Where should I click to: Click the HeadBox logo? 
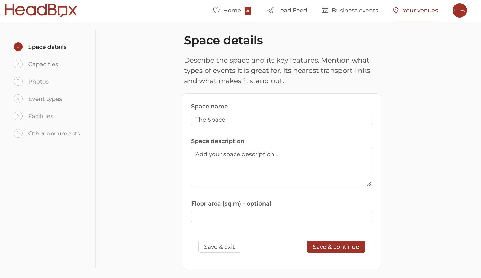(41, 10)
